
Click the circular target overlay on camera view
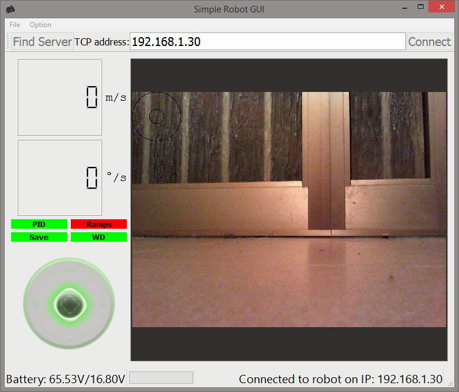(156, 116)
